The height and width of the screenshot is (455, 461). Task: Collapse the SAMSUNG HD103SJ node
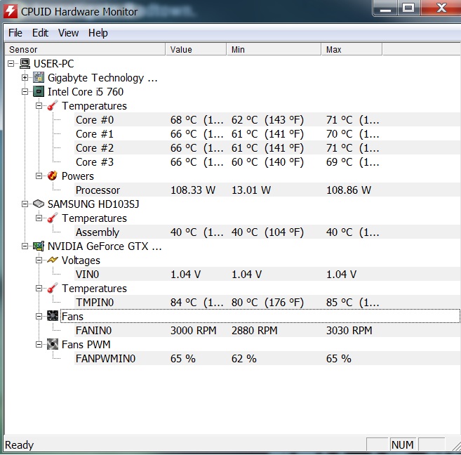pos(25,204)
